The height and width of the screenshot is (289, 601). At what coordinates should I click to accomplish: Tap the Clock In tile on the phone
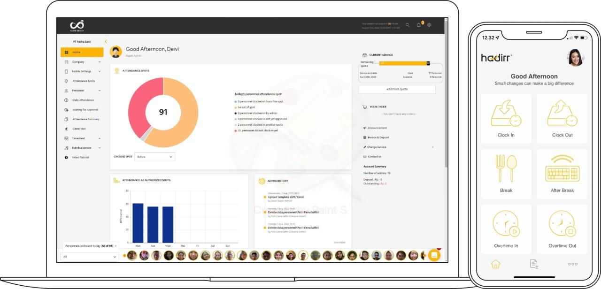(x=506, y=118)
